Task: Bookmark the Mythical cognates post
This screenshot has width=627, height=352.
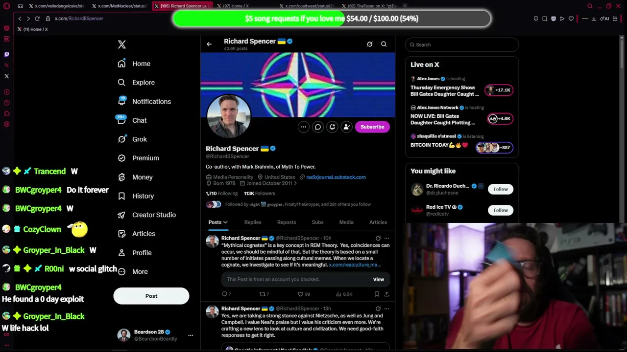Action: [377, 294]
